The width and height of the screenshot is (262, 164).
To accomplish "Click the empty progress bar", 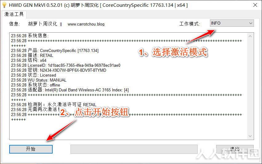I will pos(134,149).
